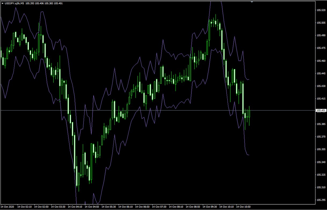Click the 14 Oct 08:10 time label

(x=176, y=207)
